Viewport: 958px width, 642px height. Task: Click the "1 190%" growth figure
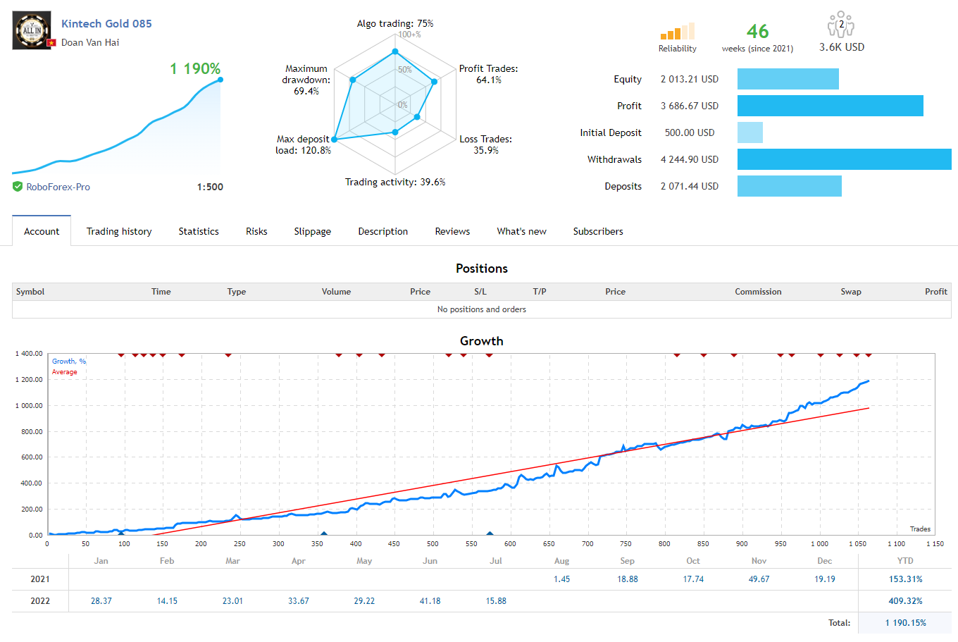195,68
